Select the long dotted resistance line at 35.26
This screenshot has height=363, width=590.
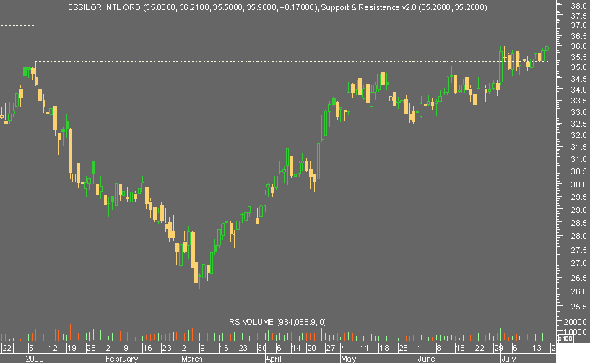click(x=292, y=61)
